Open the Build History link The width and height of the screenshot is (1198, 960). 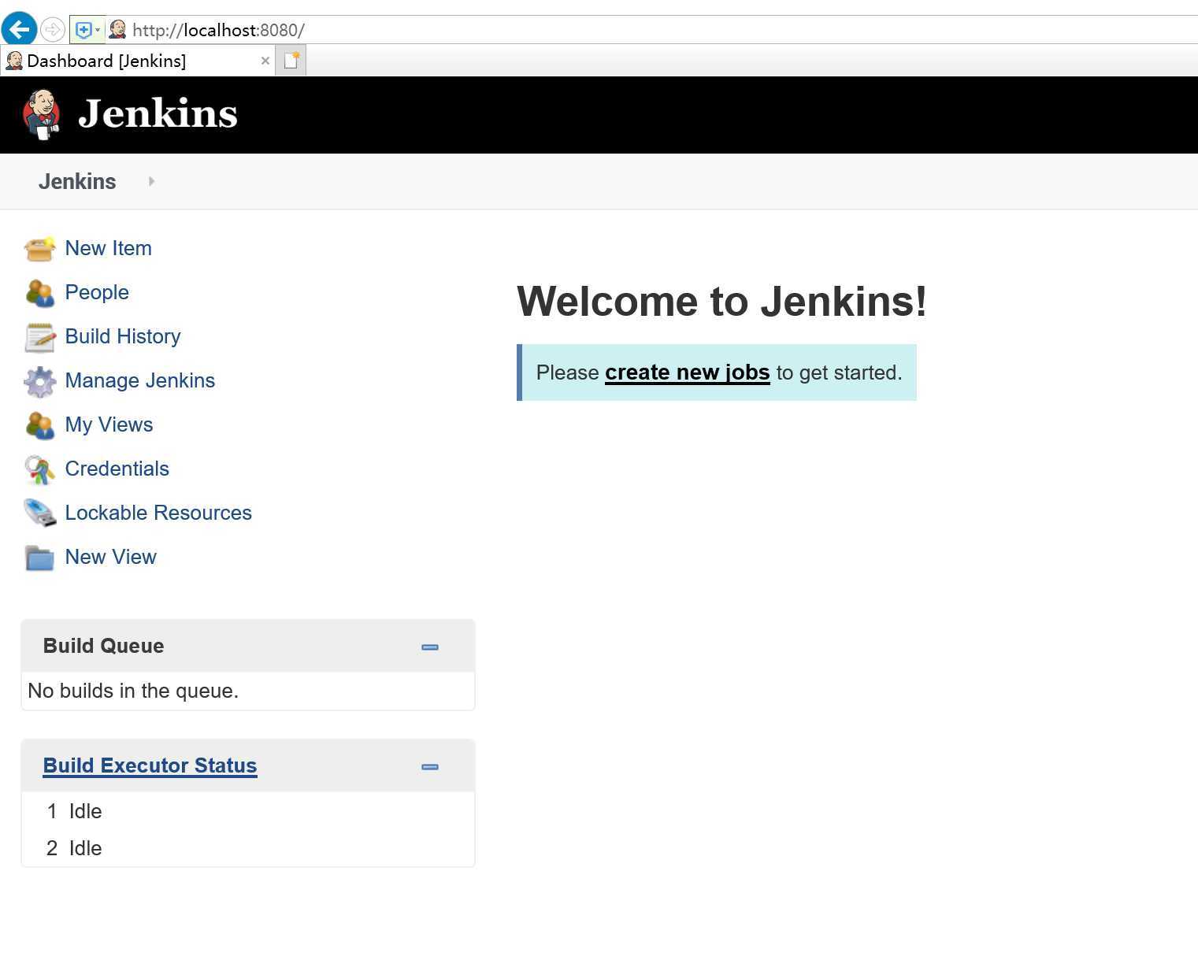[x=123, y=337]
